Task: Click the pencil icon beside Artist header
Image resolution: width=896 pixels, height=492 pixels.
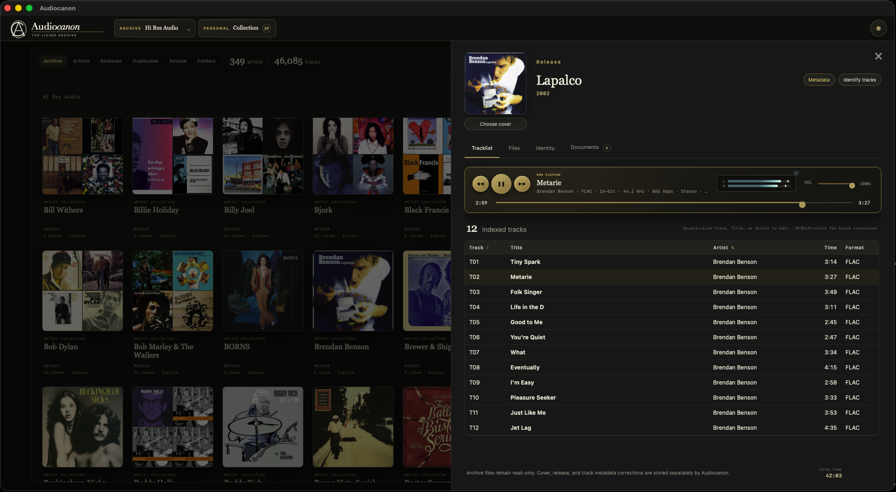Action: pyautogui.click(x=733, y=247)
